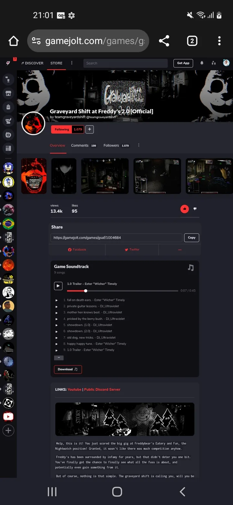Open more share options ellipsis
Viewport: 233px width, 505px height.
click(180, 250)
